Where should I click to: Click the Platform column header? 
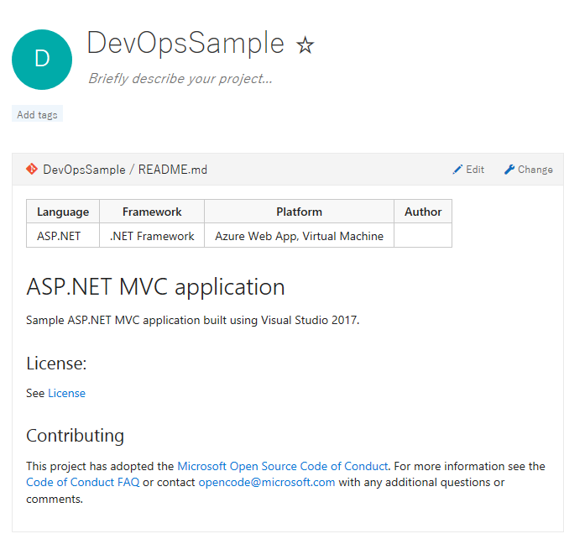300,212
